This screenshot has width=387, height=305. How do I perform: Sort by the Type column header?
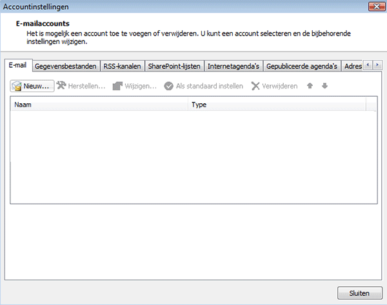click(x=277, y=104)
